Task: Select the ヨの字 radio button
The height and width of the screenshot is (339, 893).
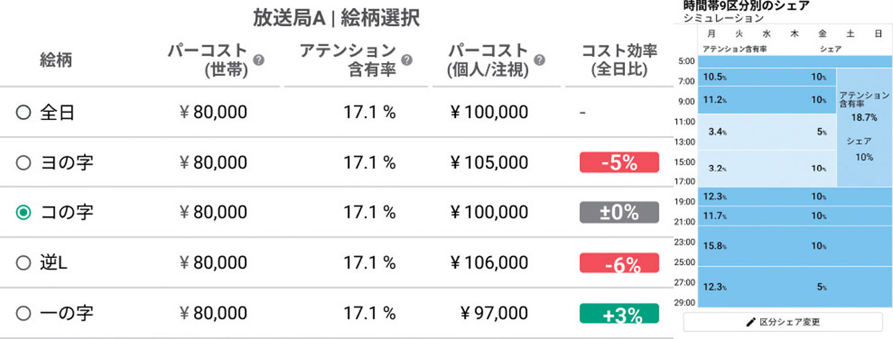Action: tap(23, 162)
